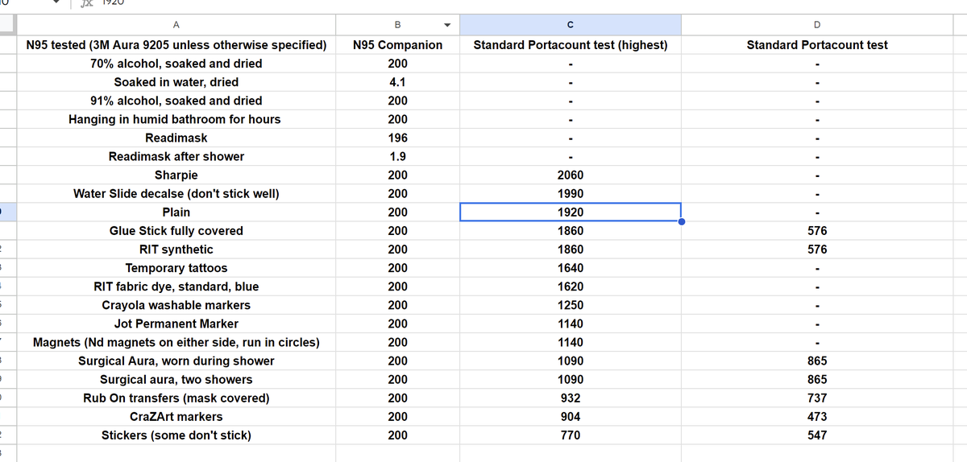This screenshot has width=967, height=462.
Task: Select the 'Readimask' row label cell
Action: [x=176, y=138]
